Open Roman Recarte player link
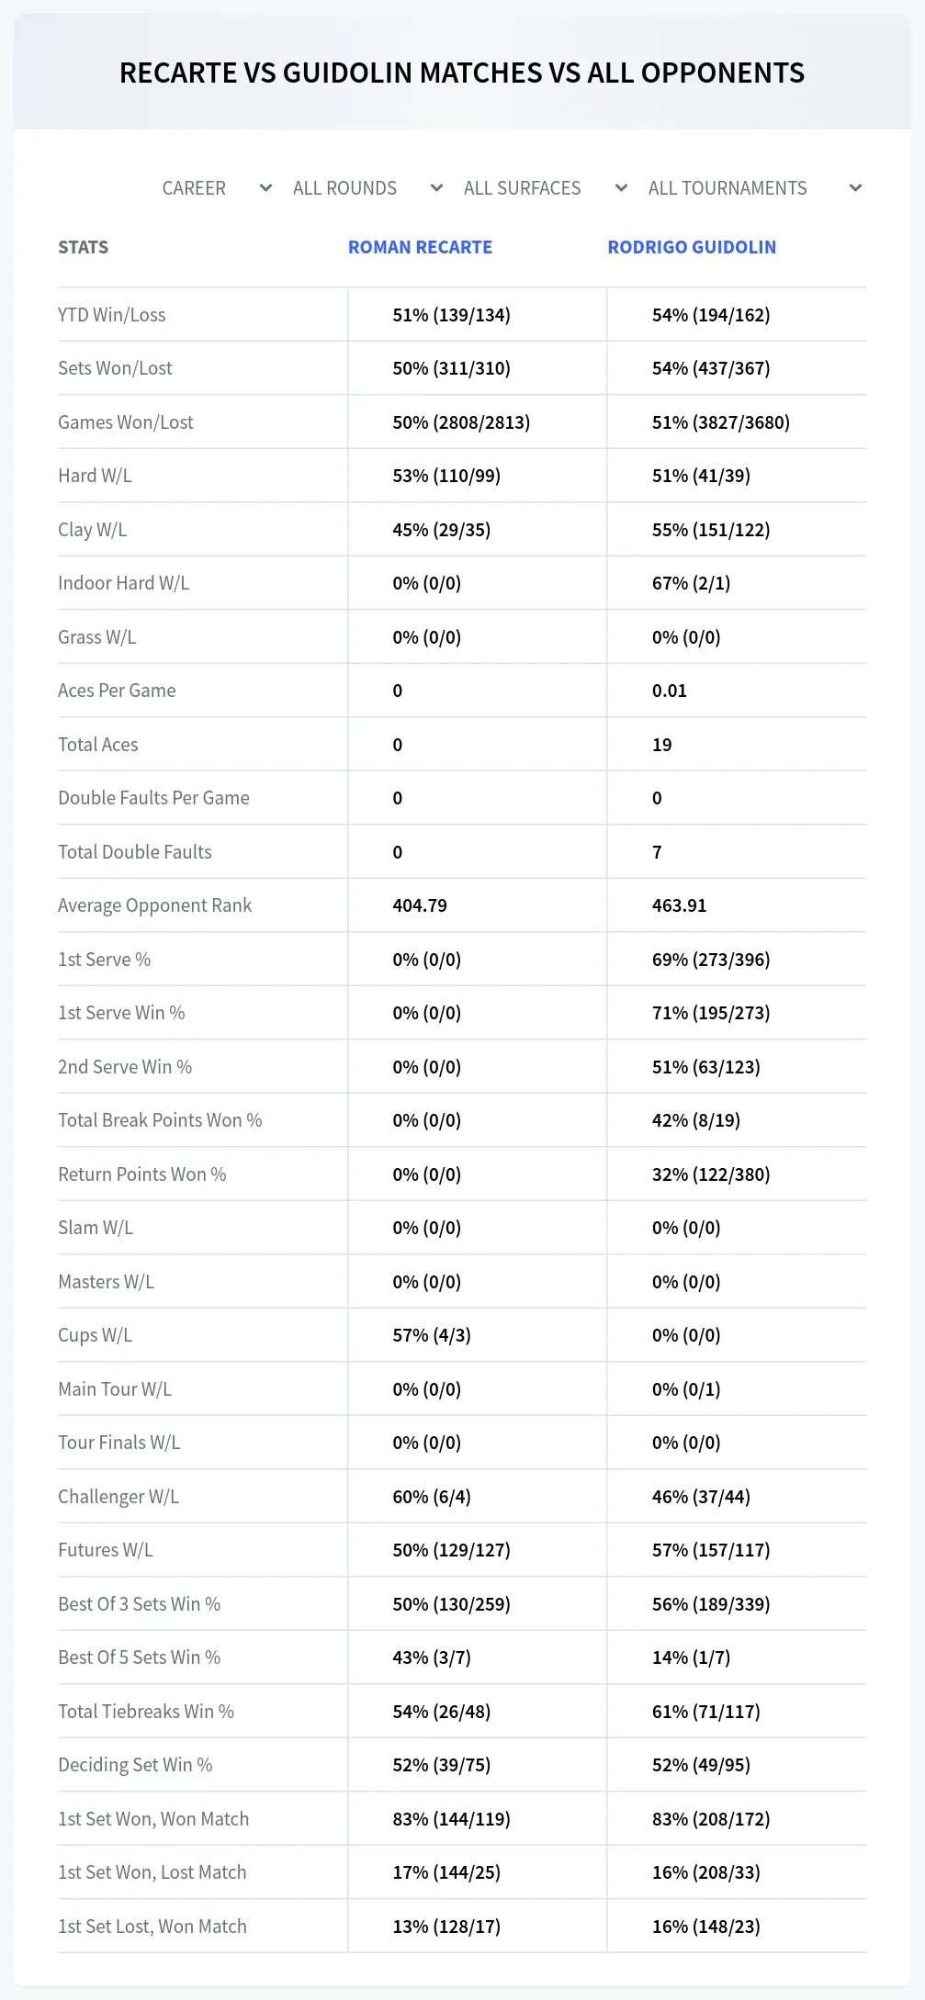Viewport: 925px width, 2000px height. [x=420, y=247]
